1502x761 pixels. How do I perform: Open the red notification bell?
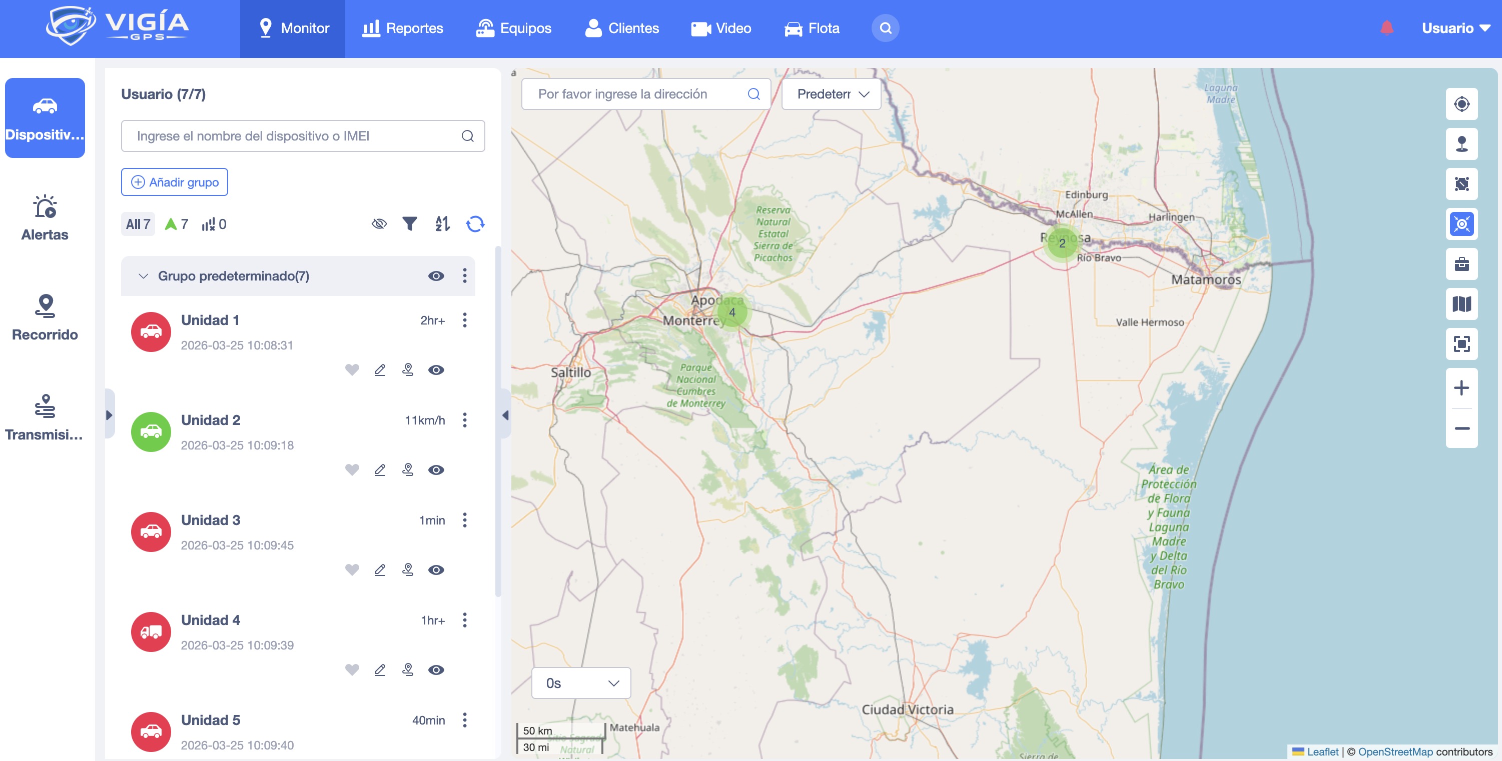click(1387, 27)
